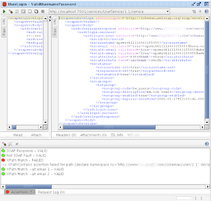Remove selected assertion X icon

tap(17, 144)
